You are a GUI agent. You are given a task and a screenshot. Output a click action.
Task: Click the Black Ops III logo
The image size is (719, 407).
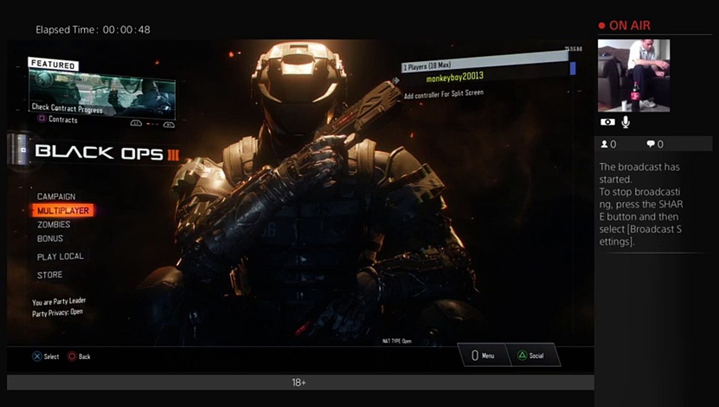107,153
